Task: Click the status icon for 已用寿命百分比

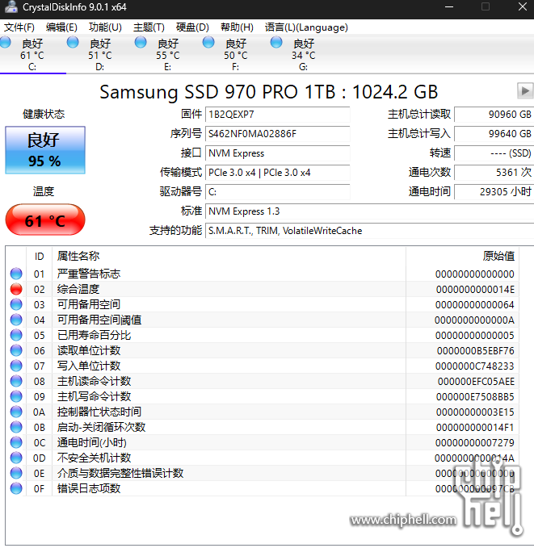Action: [x=16, y=335]
